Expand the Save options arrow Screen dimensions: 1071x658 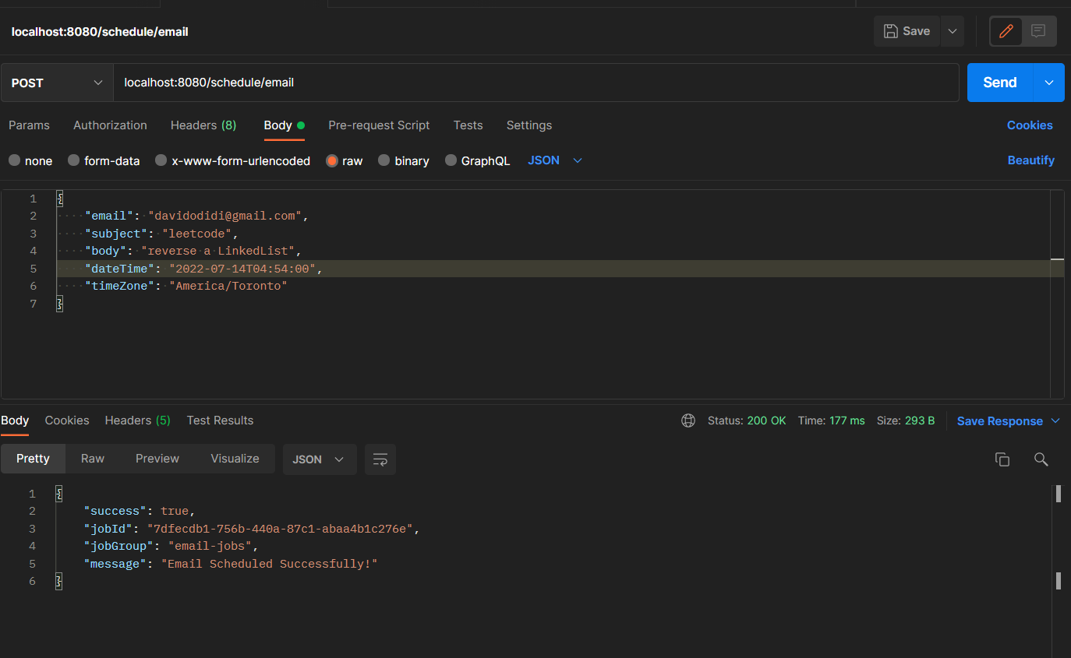952,31
